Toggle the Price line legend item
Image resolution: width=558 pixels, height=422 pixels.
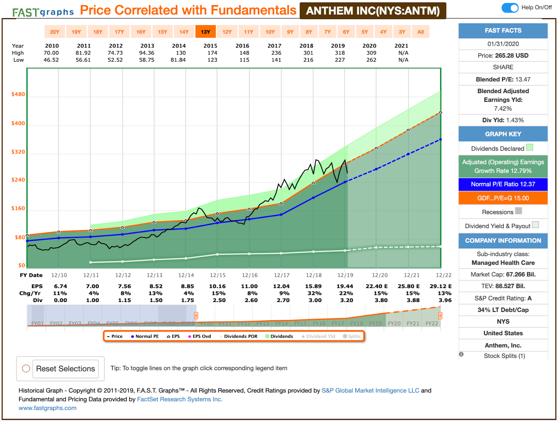115,336
